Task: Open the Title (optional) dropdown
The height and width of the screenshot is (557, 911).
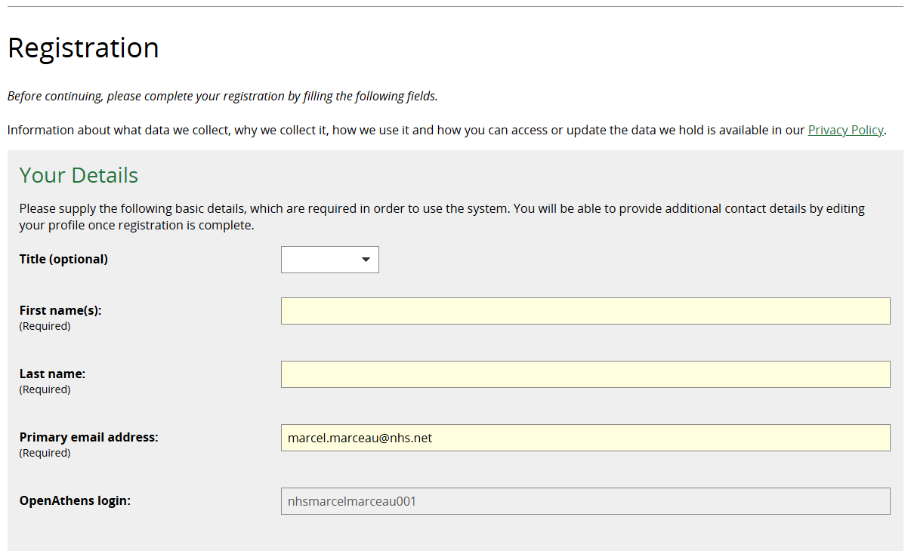Action: (x=329, y=260)
